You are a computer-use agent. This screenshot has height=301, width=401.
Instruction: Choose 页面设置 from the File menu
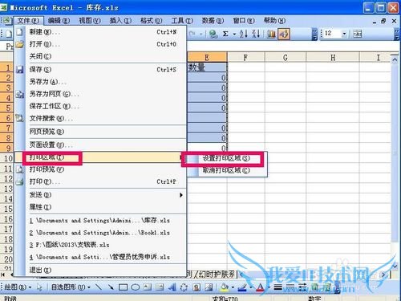100,144
